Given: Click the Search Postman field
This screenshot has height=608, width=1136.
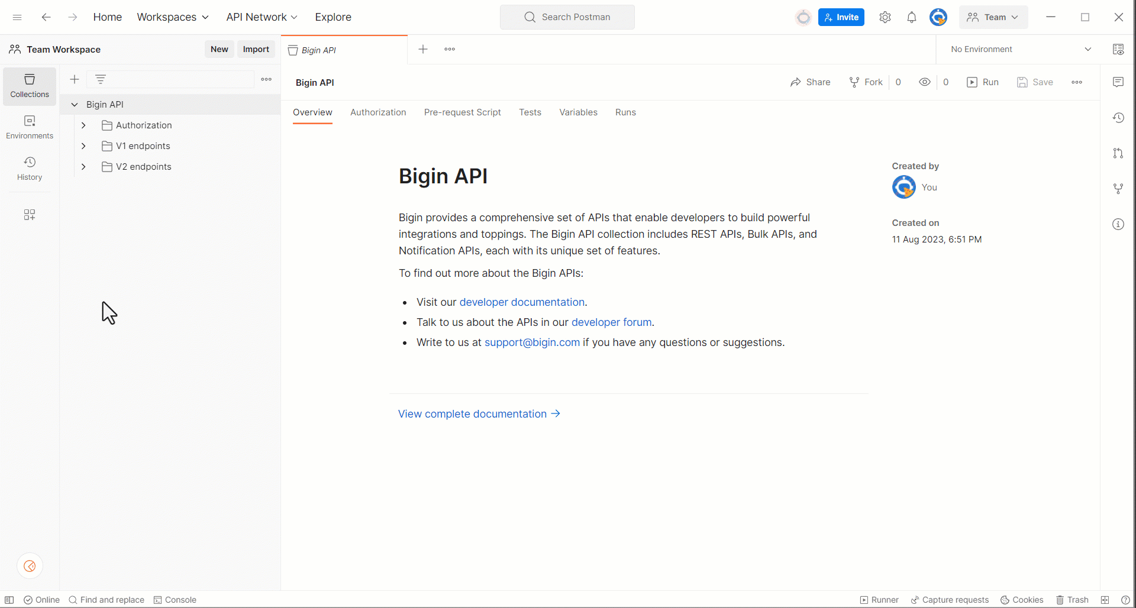Looking at the screenshot, I should click(567, 17).
